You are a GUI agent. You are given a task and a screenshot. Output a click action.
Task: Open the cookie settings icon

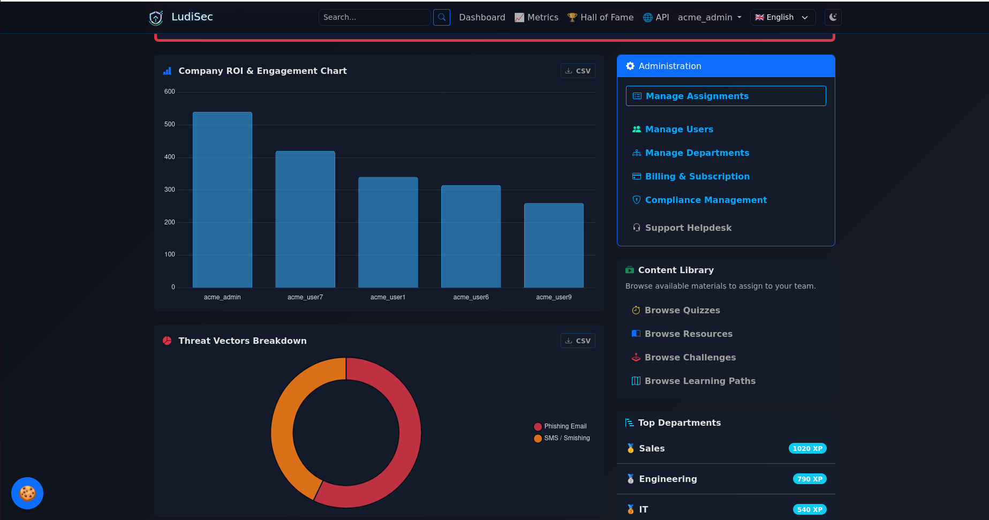pos(27,493)
